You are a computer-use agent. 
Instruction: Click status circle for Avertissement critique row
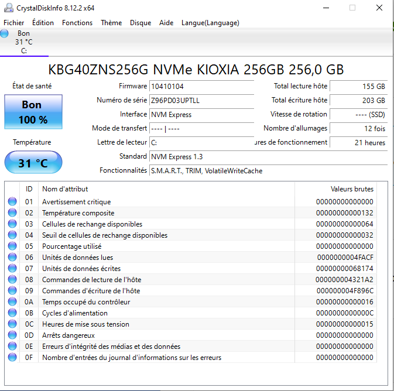coord(12,201)
